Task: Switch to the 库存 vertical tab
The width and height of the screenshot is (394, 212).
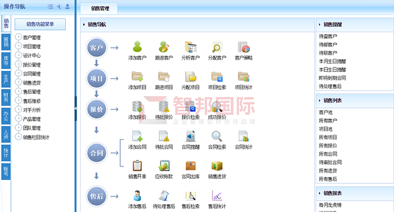Action: [6, 61]
